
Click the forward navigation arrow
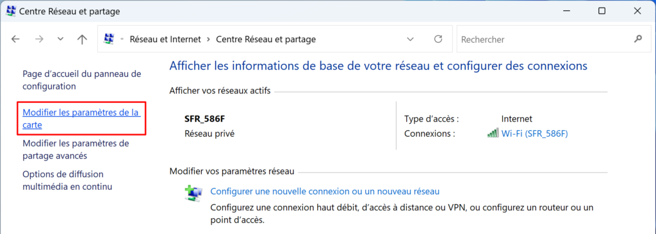(39, 39)
